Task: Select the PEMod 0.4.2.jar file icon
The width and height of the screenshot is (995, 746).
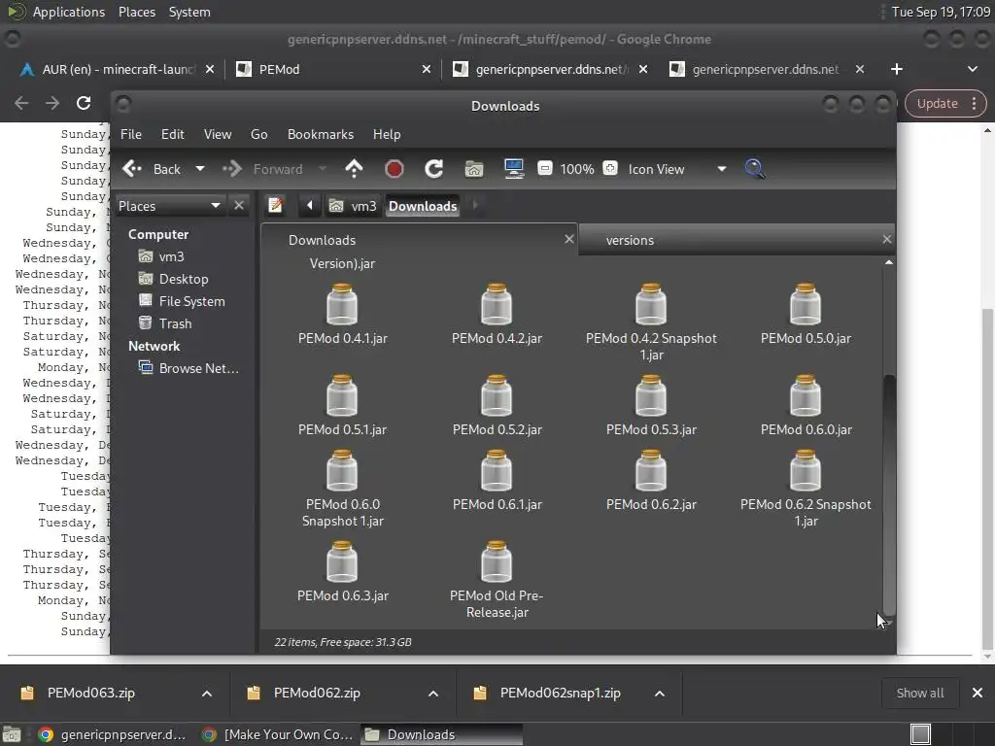Action: [x=497, y=305]
